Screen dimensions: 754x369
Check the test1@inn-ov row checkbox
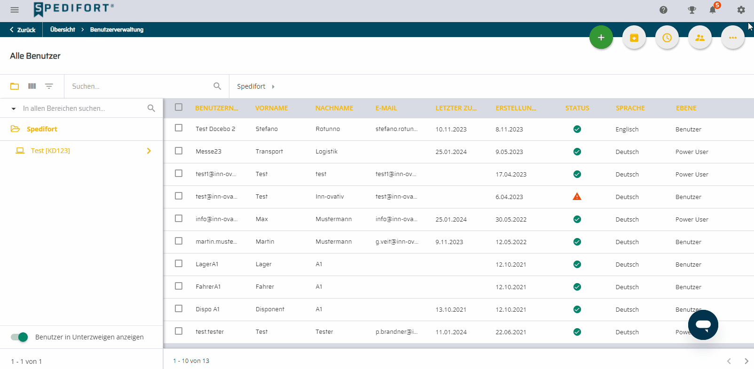tap(179, 173)
